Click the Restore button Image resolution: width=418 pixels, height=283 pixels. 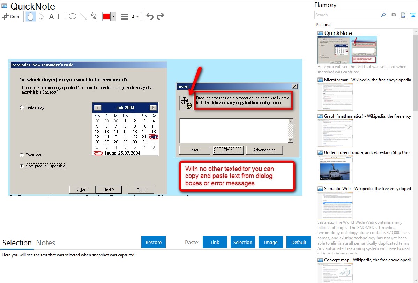pyautogui.click(x=154, y=242)
